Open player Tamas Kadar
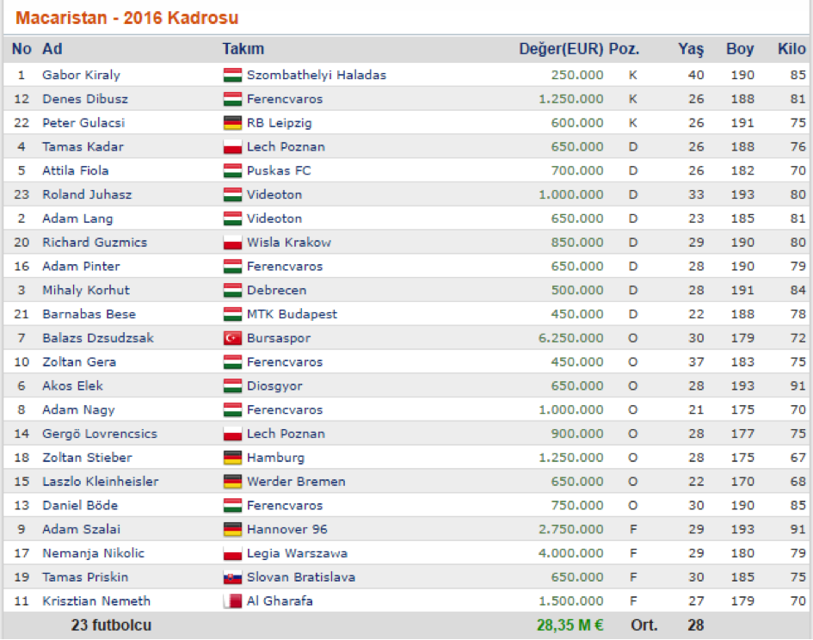The height and width of the screenshot is (640, 813). tap(83, 147)
